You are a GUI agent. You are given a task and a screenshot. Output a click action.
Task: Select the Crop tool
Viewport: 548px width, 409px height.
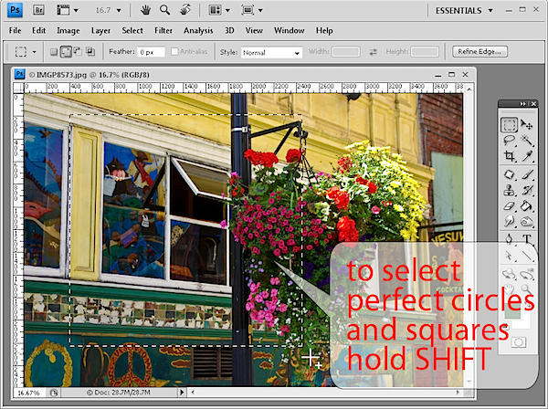pos(509,156)
